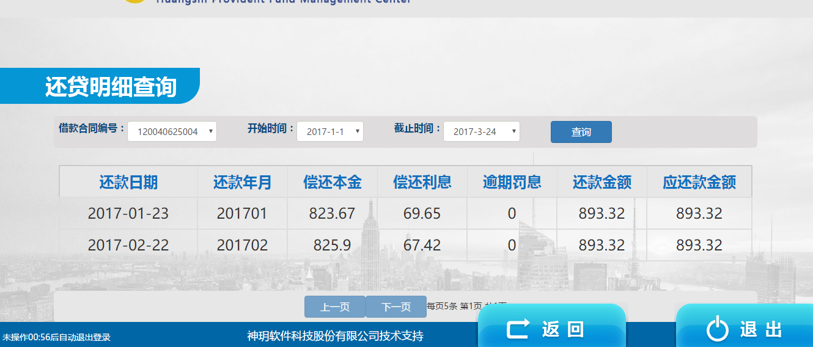
Task: Open the 借款合同编号 contract number dropdown
Action: coord(172,131)
